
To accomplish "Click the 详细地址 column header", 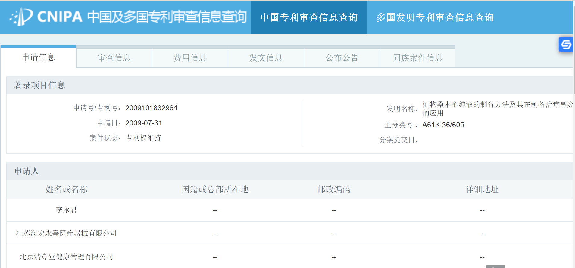I will point(482,189).
